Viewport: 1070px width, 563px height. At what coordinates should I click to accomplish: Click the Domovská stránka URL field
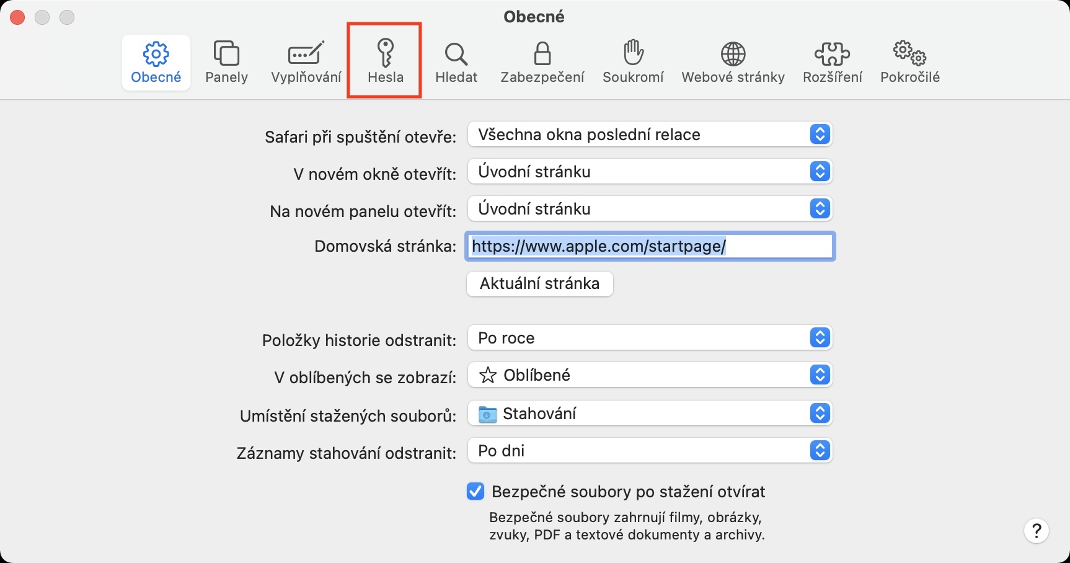coord(650,246)
